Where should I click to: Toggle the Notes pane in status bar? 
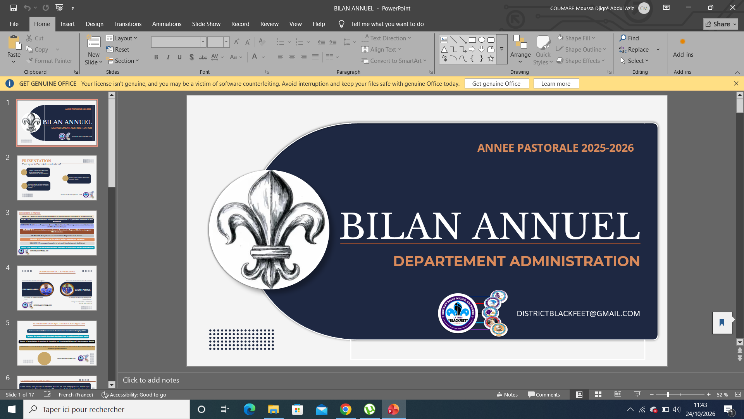point(507,395)
